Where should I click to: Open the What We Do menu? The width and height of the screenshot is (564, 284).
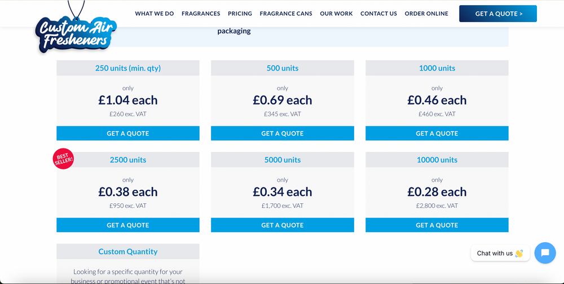[155, 14]
